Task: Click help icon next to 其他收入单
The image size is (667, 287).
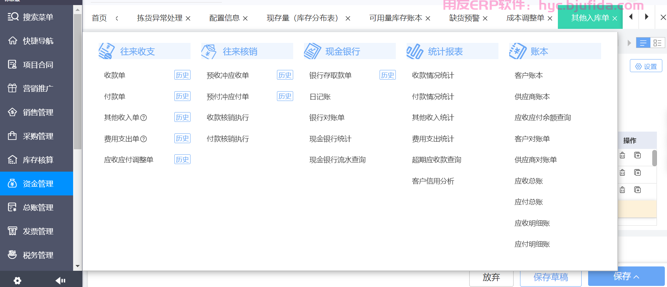Action: coord(143,118)
